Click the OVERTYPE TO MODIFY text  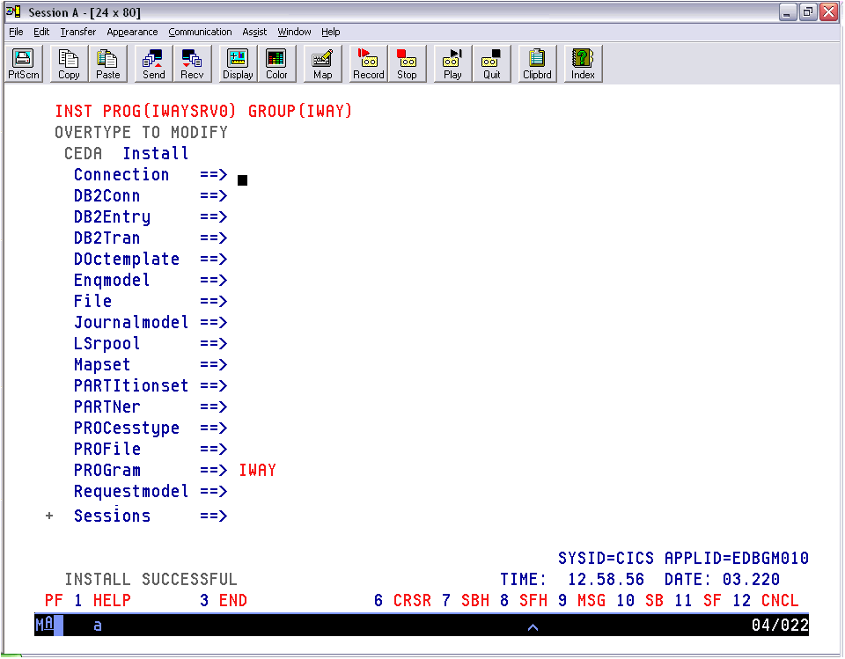[x=141, y=133]
